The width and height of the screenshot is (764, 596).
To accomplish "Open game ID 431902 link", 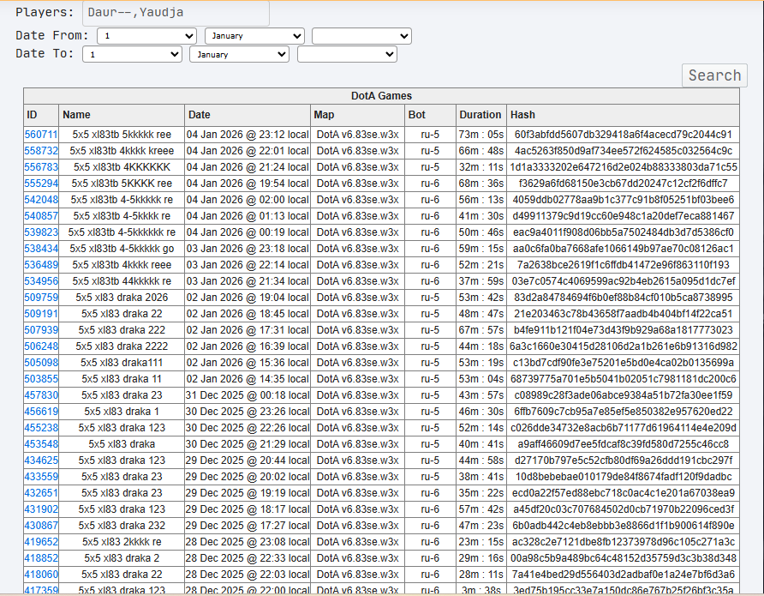I will tap(41, 509).
